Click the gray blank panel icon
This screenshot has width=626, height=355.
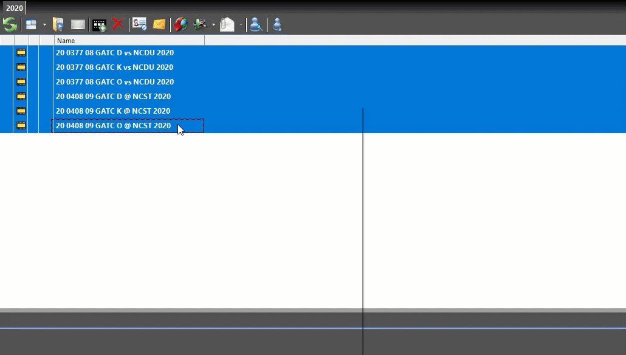78,25
